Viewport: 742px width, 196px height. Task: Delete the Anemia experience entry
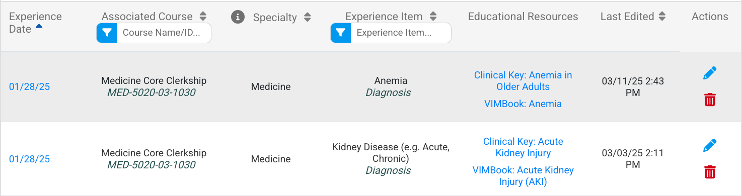point(710,100)
